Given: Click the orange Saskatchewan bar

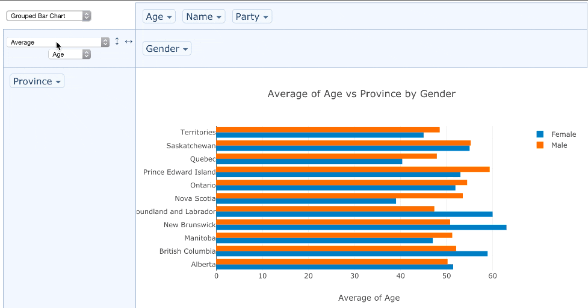Looking at the screenshot, I should pyautogui.click(x=343, y=143).
